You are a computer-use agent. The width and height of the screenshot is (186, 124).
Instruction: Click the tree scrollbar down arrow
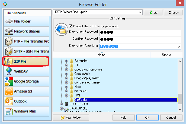(180, 109)
